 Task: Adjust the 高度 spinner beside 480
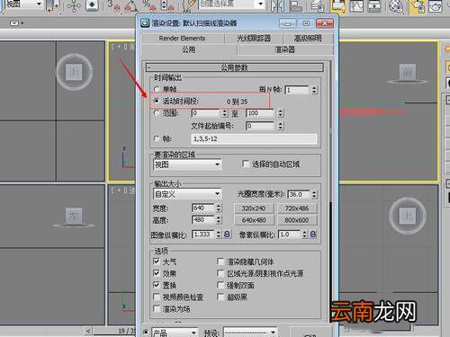coord(219,220)
